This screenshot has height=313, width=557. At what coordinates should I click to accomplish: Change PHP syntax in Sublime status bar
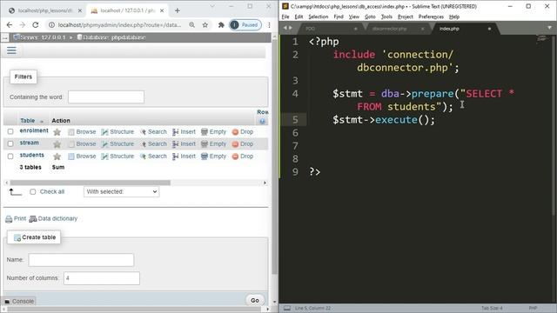[533, 308]
